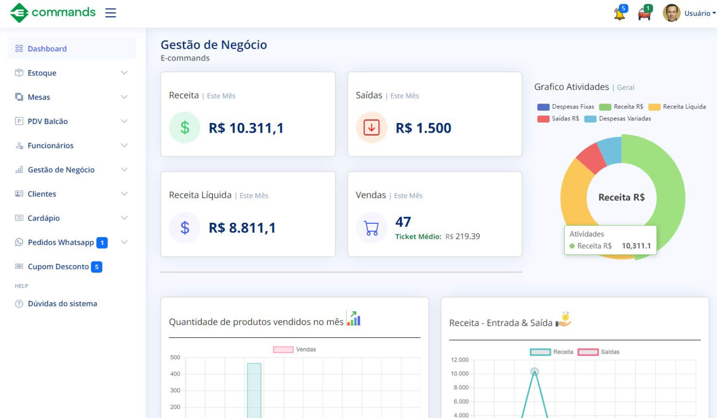The width and height of the screenshot is (717, 418).
Task: Click the shopping cart Vendas icon
Action: coord(371,227)
